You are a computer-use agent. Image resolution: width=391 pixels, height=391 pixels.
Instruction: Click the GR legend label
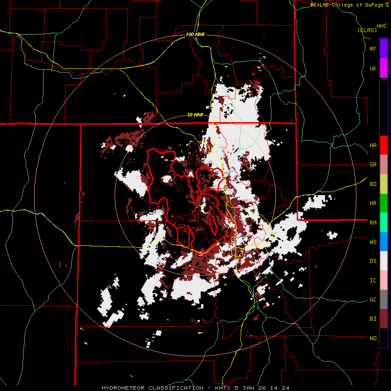[373, 165]
